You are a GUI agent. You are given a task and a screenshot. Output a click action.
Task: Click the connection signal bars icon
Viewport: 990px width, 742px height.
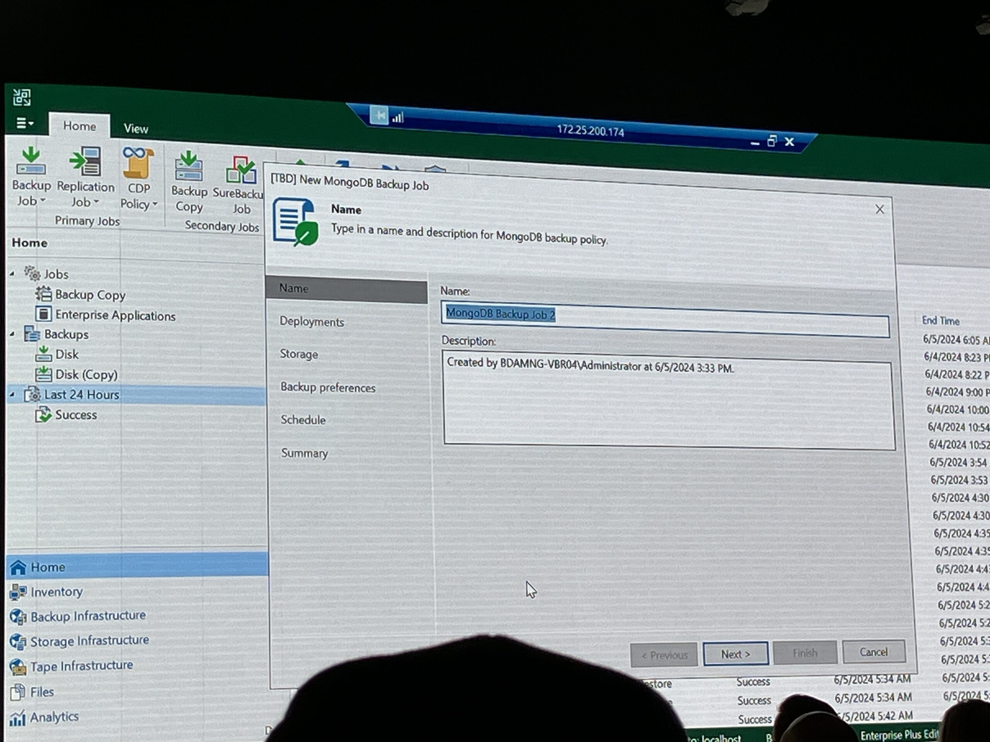point(398,117)
